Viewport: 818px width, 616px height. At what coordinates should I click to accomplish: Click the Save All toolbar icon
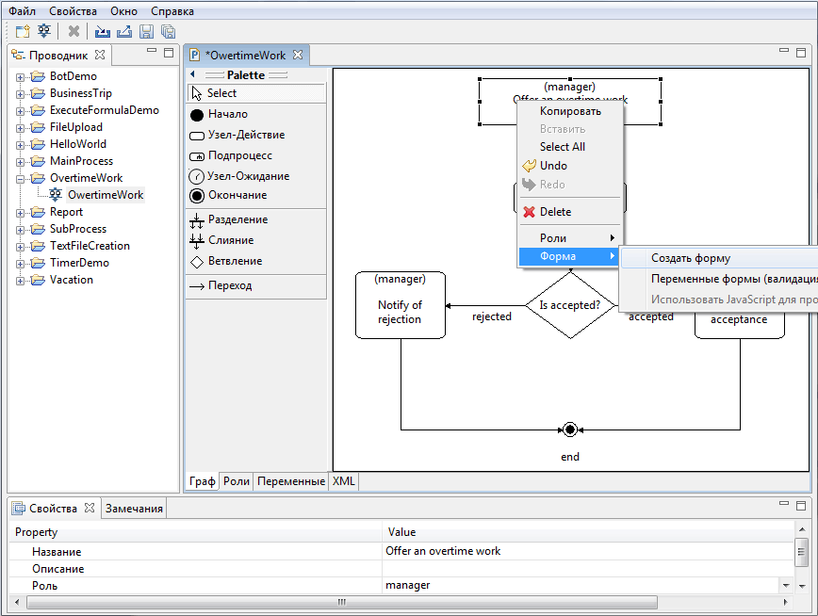coord(168,31)
